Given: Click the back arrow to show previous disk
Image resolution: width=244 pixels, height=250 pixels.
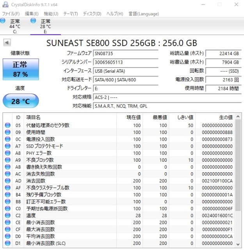Looking at the screenshot, I should point(7,43).
